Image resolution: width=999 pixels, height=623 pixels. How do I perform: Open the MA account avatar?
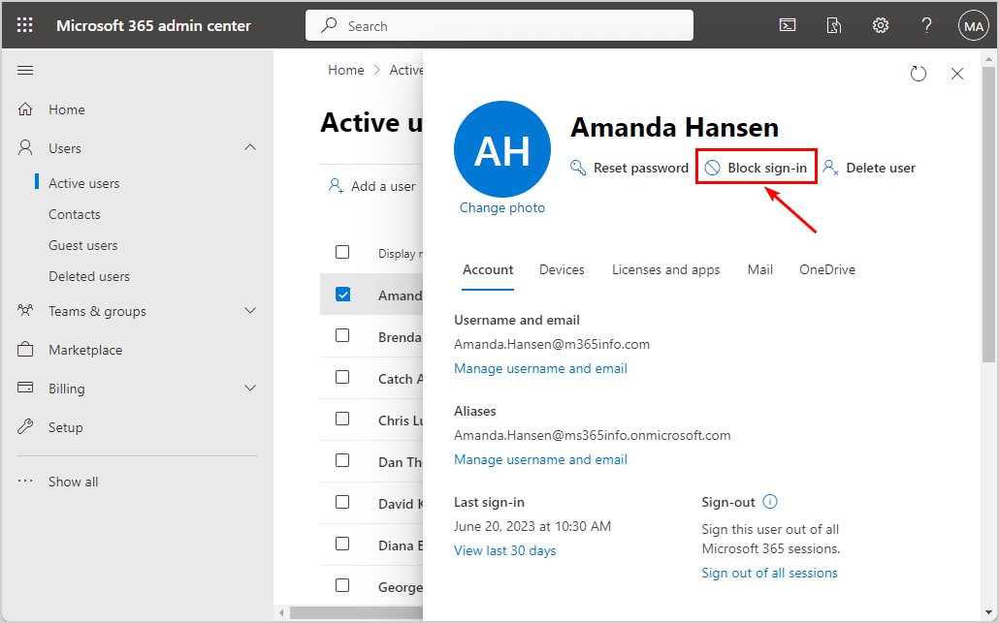[973, 26]
